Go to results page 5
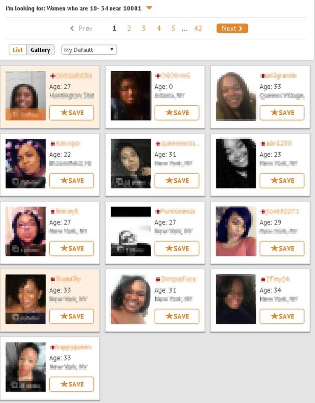 click(173, 28)
